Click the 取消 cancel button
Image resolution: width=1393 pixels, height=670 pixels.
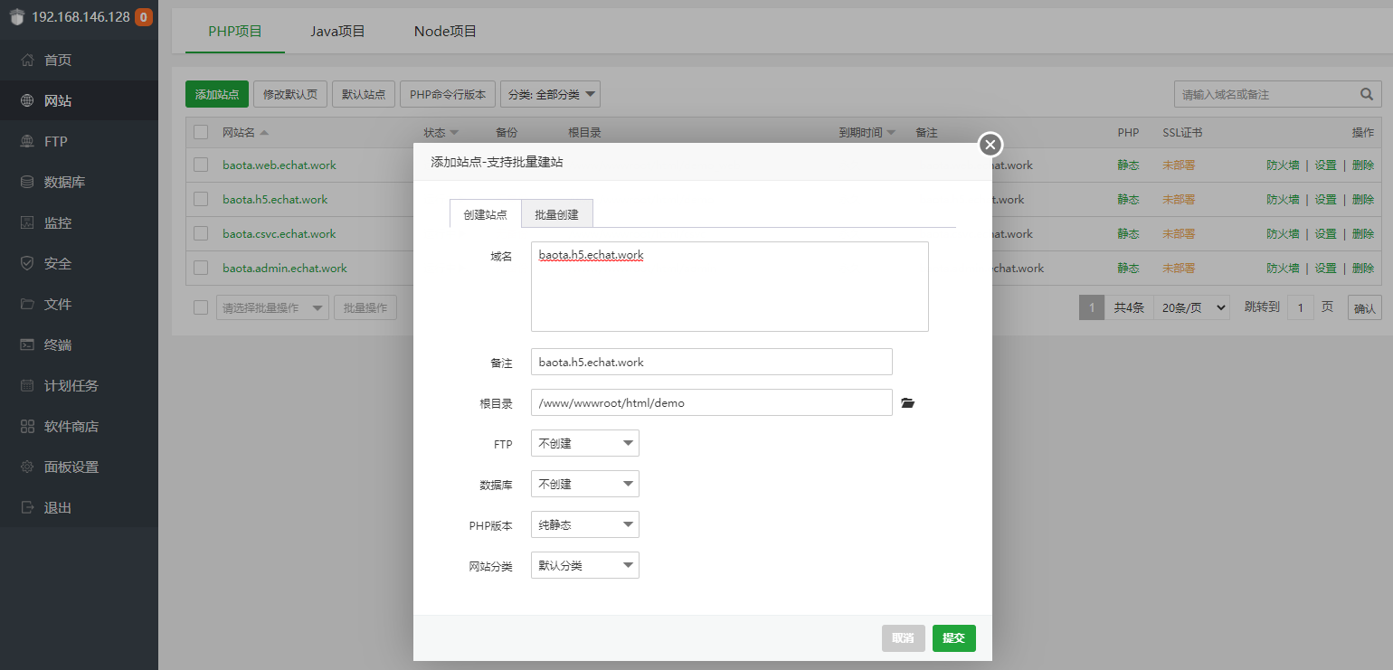point(903,638)
